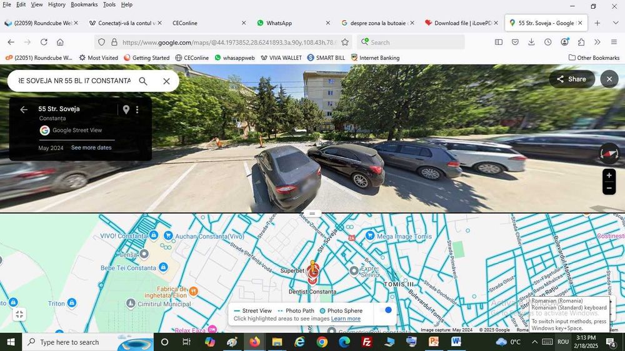Viewport: 625px width, 351px height.
Task: Select Fabrica de inghetata Elion pin
Action: [x=193, y=291]
